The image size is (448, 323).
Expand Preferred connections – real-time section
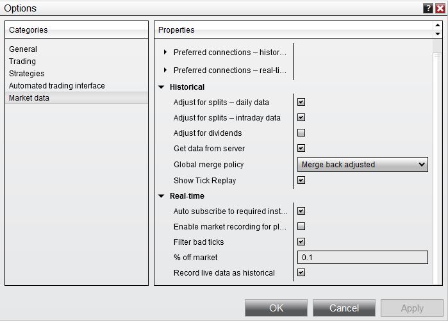[165, 70]
